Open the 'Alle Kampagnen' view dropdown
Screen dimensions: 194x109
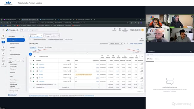click(36, 35)
